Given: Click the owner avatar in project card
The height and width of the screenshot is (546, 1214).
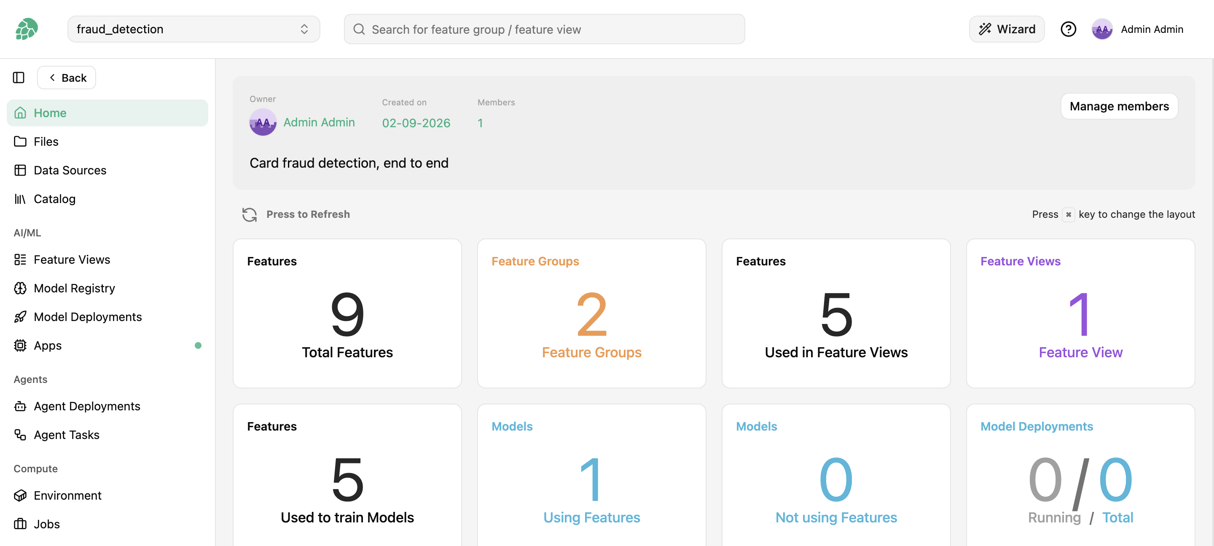Looking at the screenshot, I should tap(263, 122).
